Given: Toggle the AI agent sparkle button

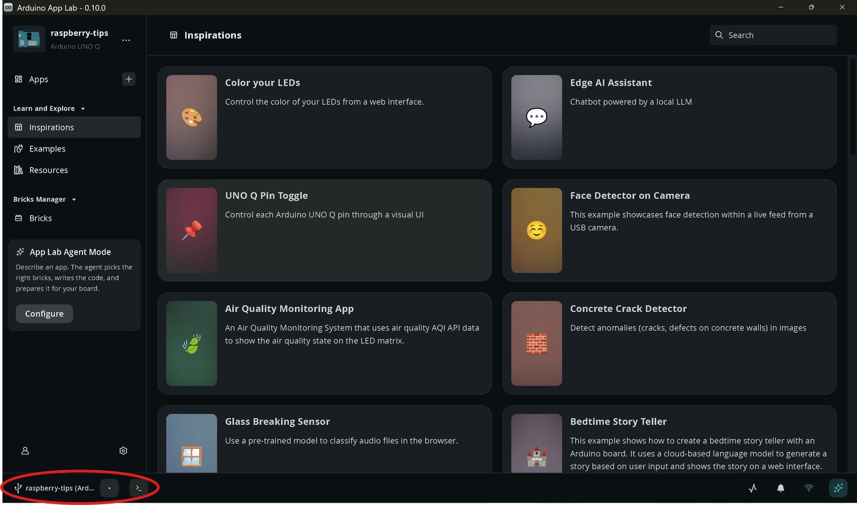Looking at the screenshot, I should click(838, 488).
